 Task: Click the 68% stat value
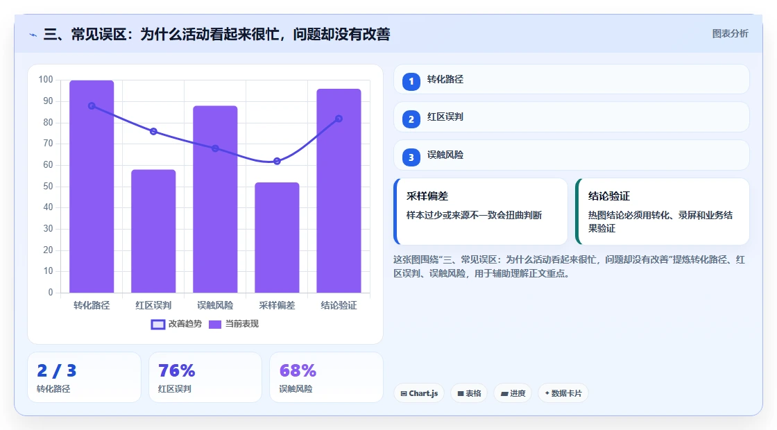[x=298, y=370]
